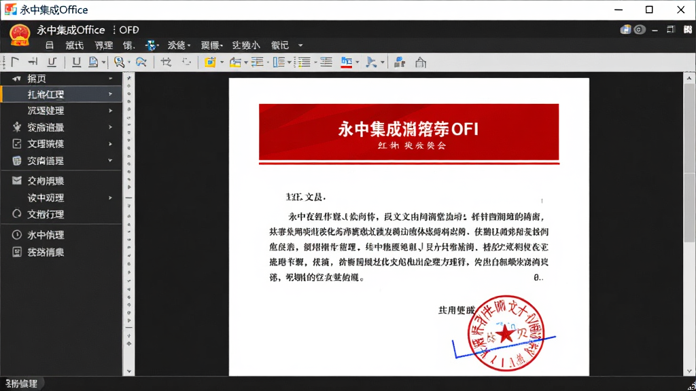Click the underlined U icon in toolbar
The width and height of the screenshot is (696, 391).
[76, 62]
